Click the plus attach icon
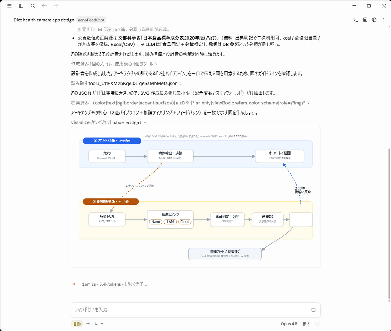391x331 pixels. (x=88, y=324)
